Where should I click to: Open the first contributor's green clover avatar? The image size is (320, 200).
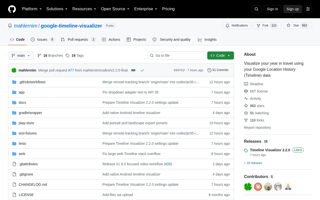248,187
